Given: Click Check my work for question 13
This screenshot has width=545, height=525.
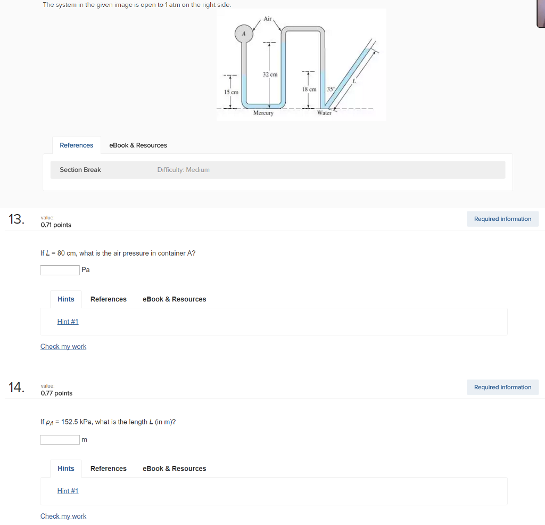Looking at the screenshot, I should [x=63, y=347].
